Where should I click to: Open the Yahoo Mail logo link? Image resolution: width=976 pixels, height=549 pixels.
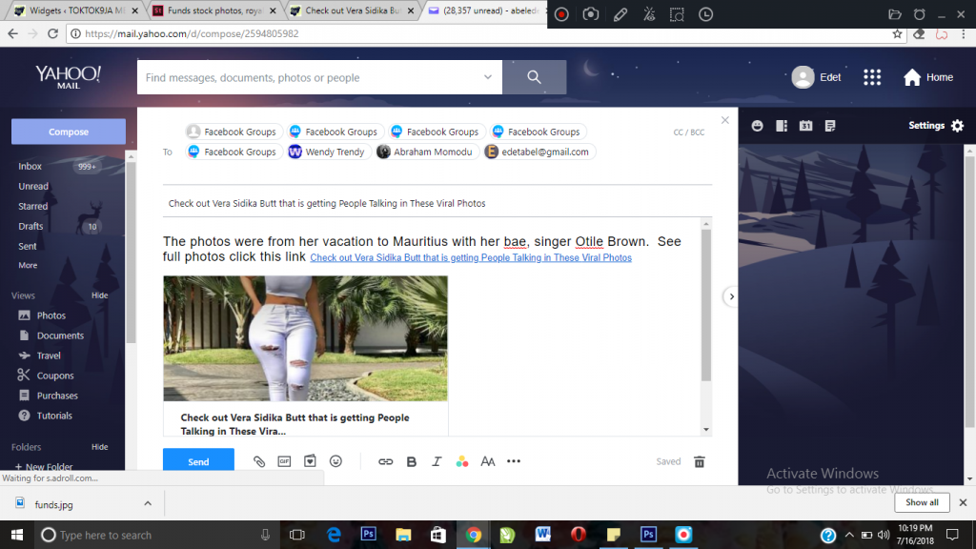tap(68, 76)
